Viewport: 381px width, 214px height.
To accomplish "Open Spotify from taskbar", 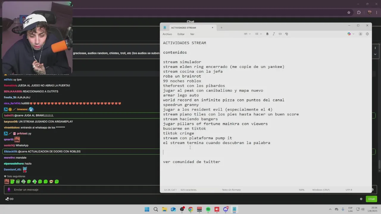I will click(x=208, y=209).
